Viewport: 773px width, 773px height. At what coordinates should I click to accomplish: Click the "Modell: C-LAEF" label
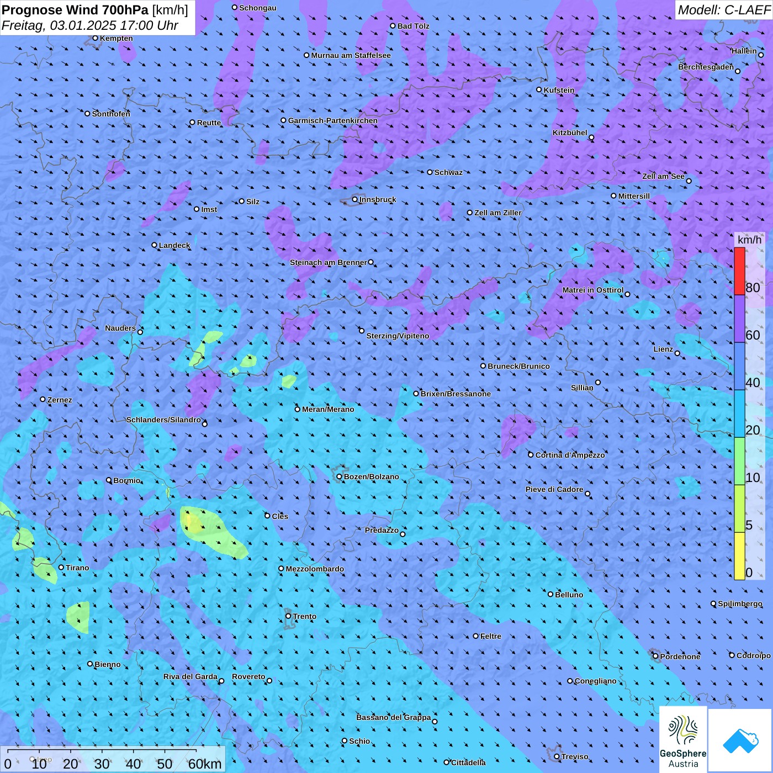click(724, 10)
